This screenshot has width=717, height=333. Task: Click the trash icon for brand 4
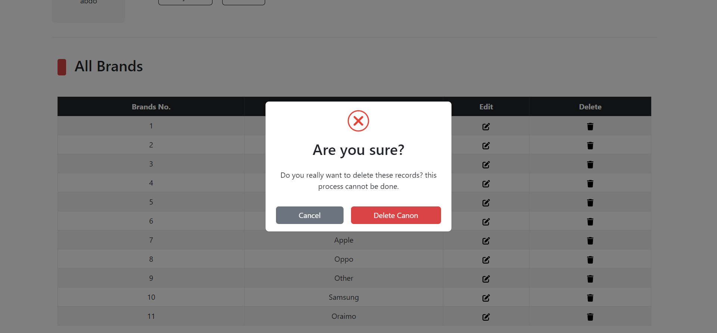pyautogui.click(x=590, y=184)
